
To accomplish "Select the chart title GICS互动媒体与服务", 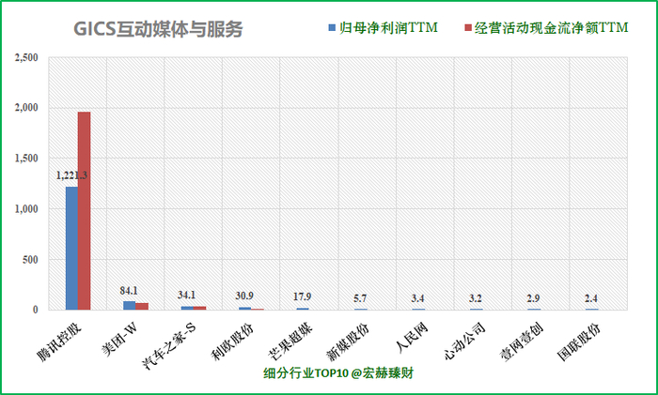I will tap(158, 29).
